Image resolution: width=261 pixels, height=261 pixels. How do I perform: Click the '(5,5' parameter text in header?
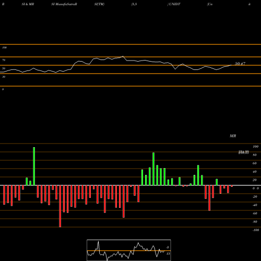click(x=134, y=4)
